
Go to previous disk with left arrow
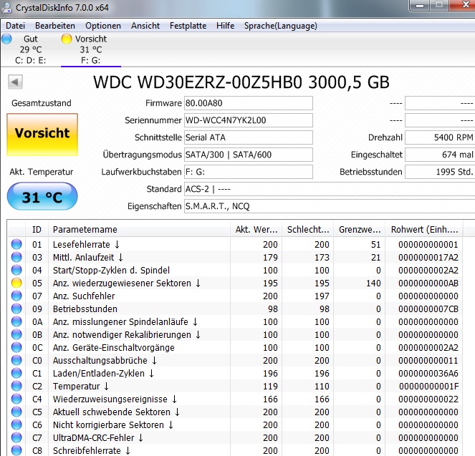tap(15, 82)
